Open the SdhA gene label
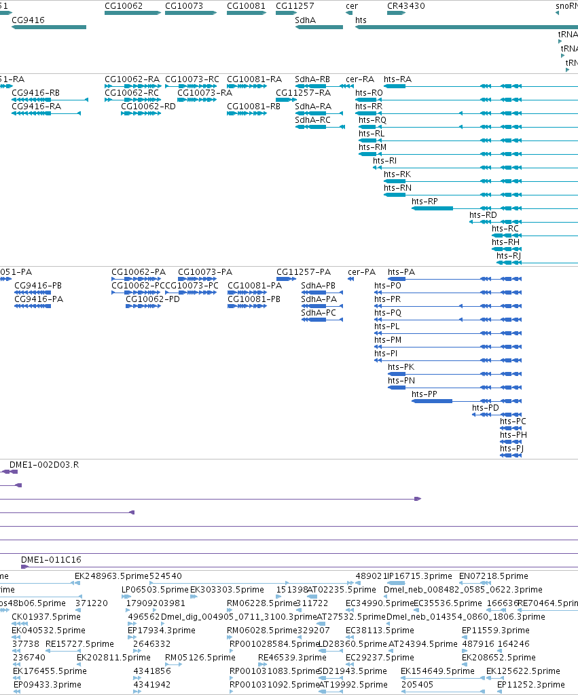578x695 pixels. tap(305, 20)
